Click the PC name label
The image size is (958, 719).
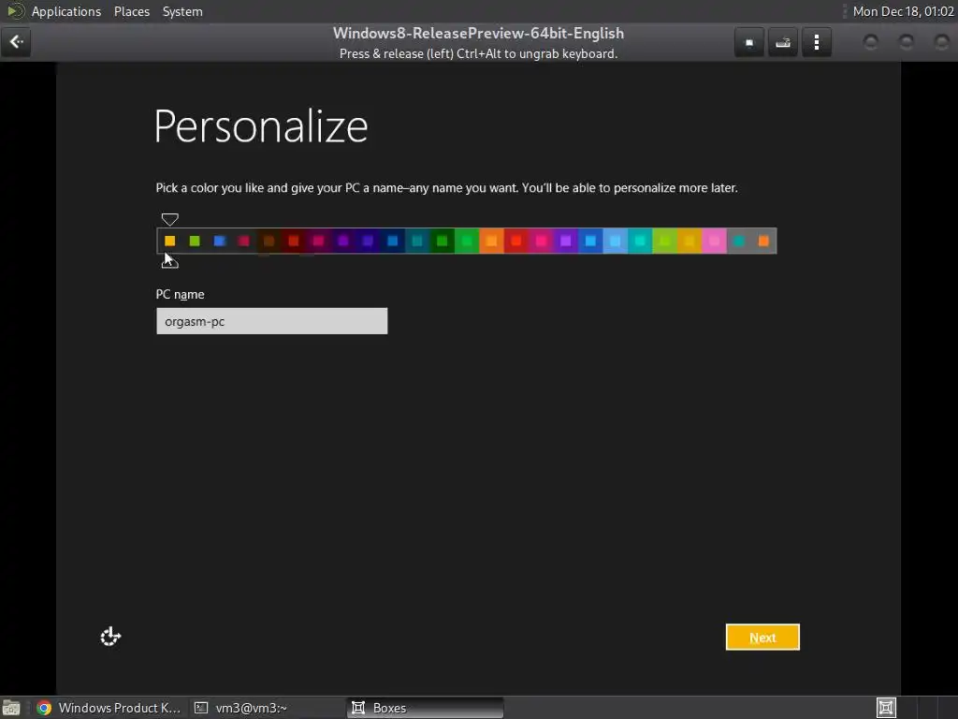181,294
